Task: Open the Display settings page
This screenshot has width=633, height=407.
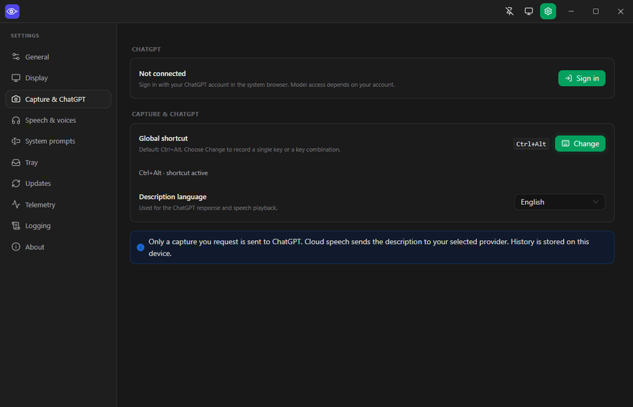Action: 58,78
